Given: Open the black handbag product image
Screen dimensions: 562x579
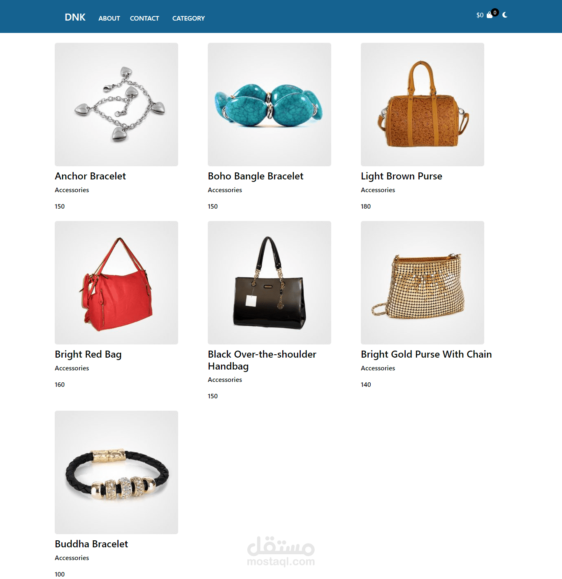Looking at the screenshot, I should pyautogui.click(x=269, y=283).
